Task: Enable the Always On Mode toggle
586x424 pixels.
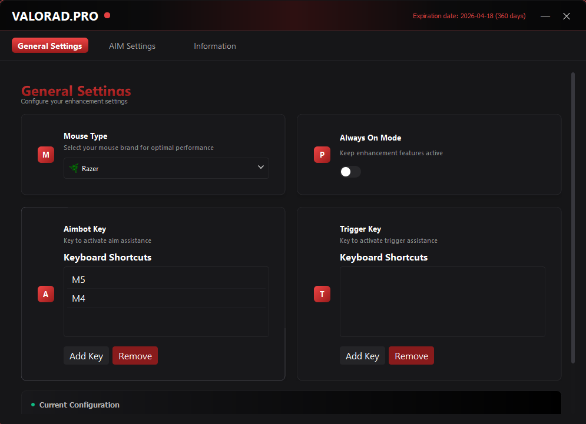Action: 350,172
